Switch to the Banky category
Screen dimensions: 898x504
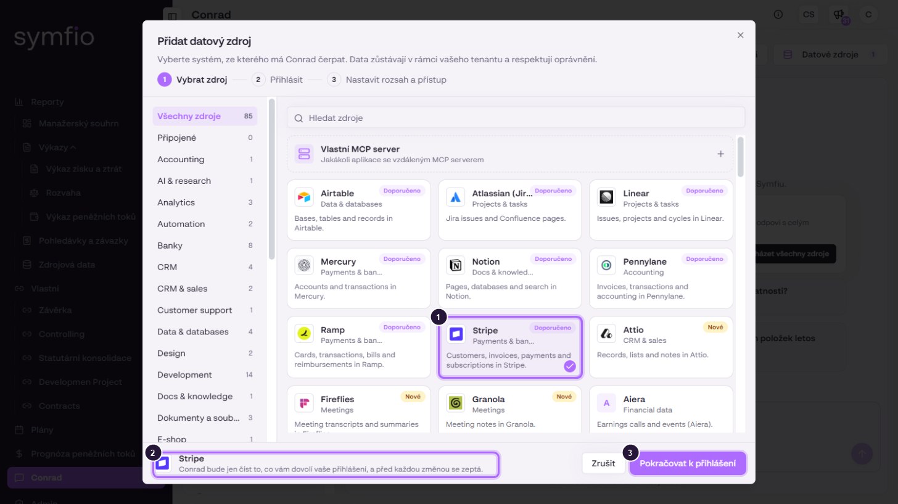coord(205,246)
